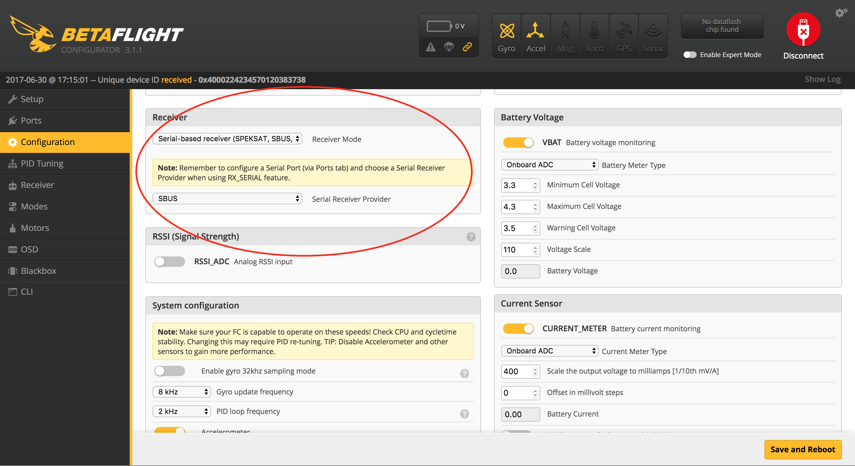
Task: Open help for RSSI Signal Strength
Action: click(x=471, y=237)
